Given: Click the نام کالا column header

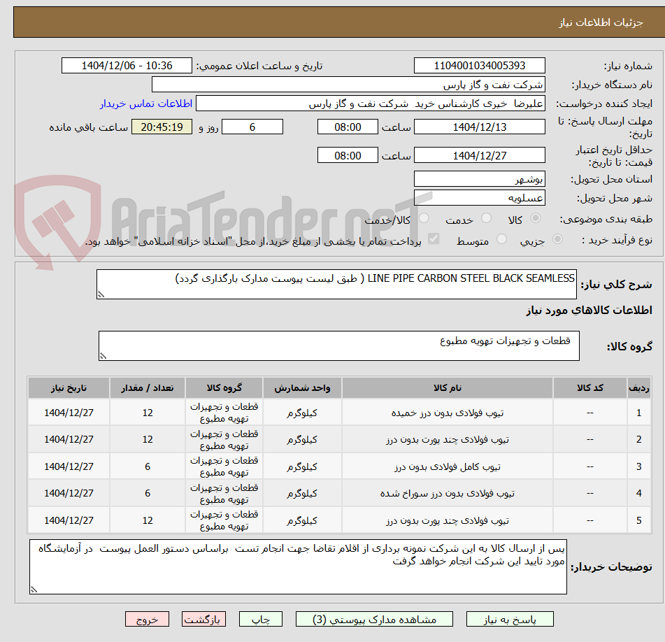Looking at the screenshot, I should (447, 387).
